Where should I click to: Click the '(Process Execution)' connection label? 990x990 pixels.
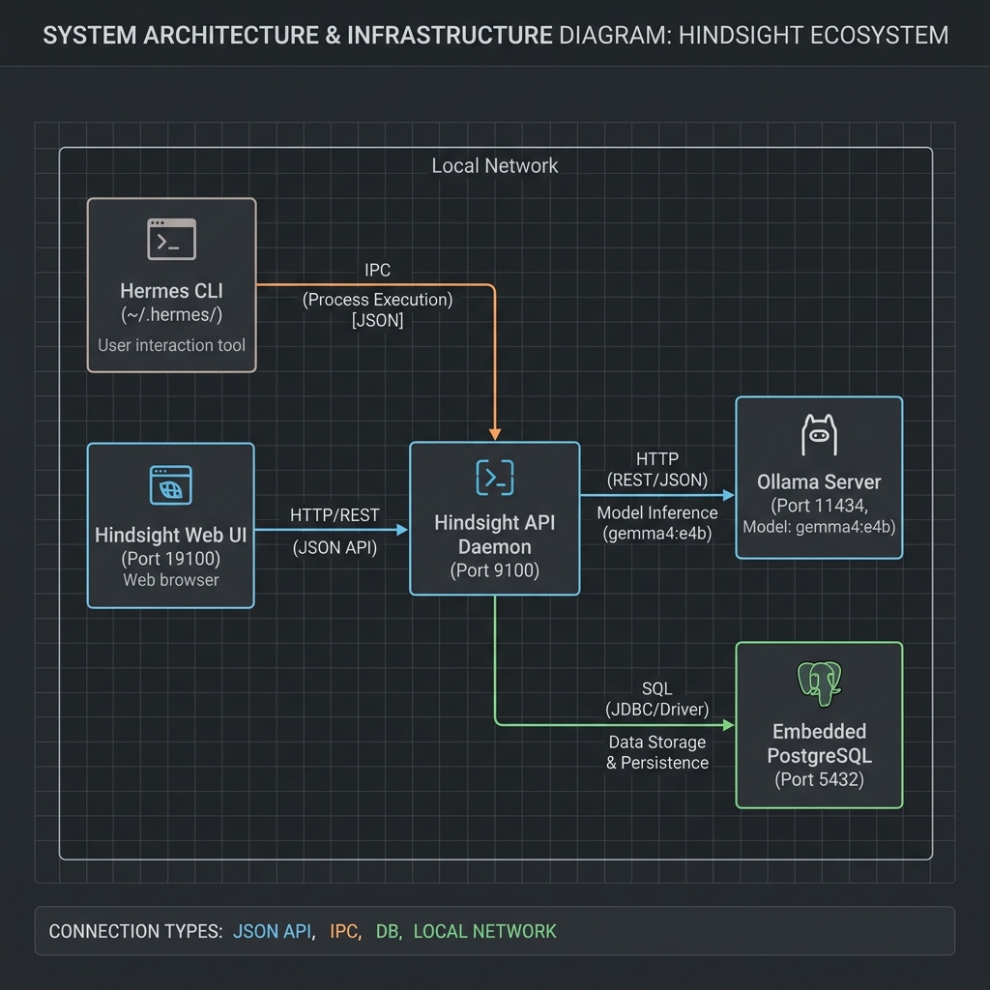pyautogui.click(x=378, y=300)
